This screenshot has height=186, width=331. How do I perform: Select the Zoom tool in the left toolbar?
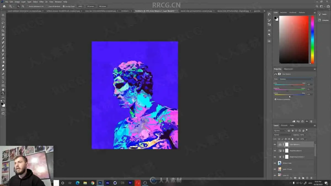pos(3,93)
